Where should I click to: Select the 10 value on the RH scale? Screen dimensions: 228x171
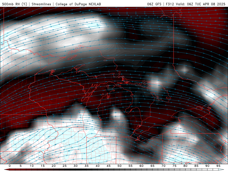tap(32, 166)
